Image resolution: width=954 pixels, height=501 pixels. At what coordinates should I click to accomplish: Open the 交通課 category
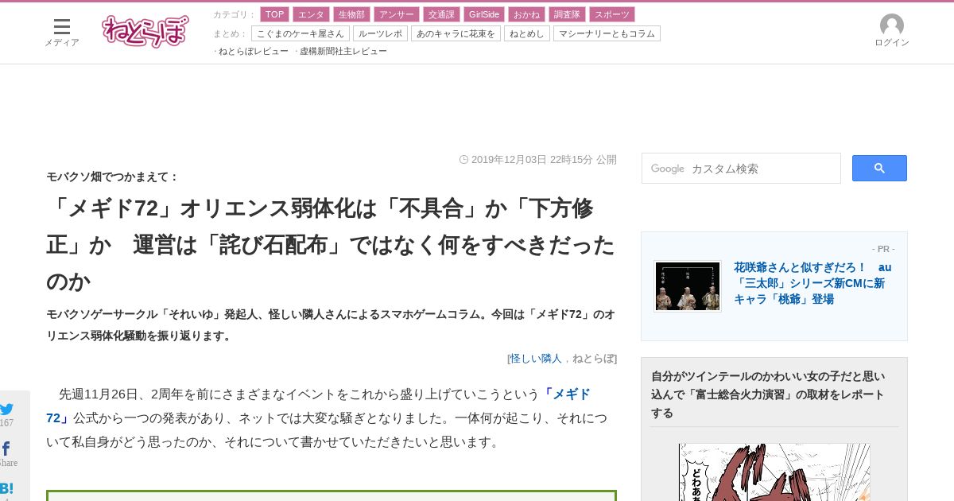(440, 14)
